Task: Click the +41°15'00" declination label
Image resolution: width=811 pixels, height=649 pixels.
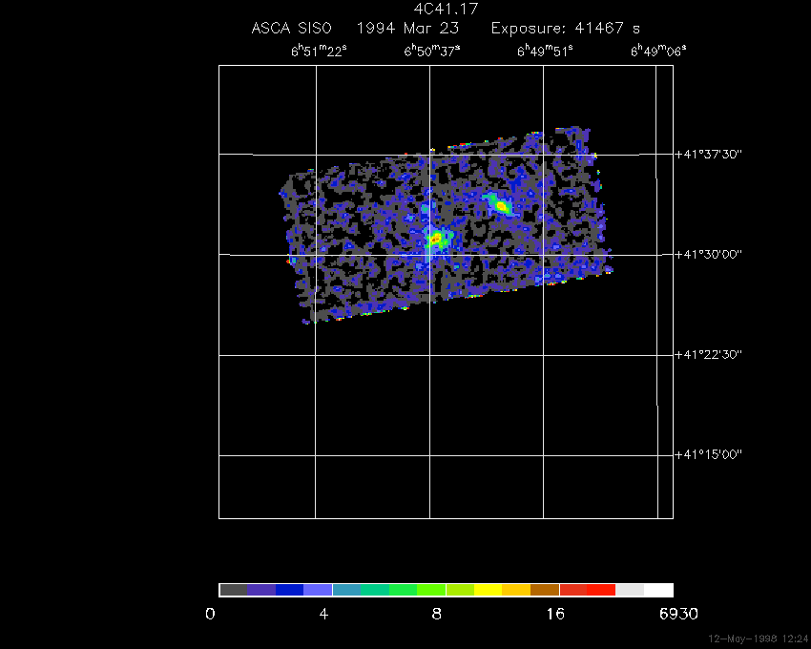Action: (709, 455)
